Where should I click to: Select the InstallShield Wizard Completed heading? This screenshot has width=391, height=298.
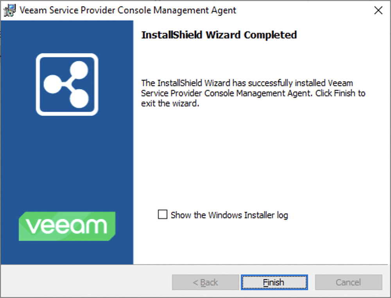click(x=219, y=35)
